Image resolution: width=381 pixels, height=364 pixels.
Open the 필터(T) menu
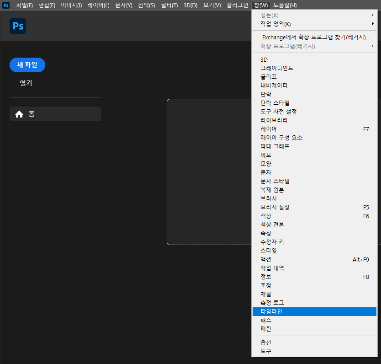pyautogui.click(x=169, y=5)
